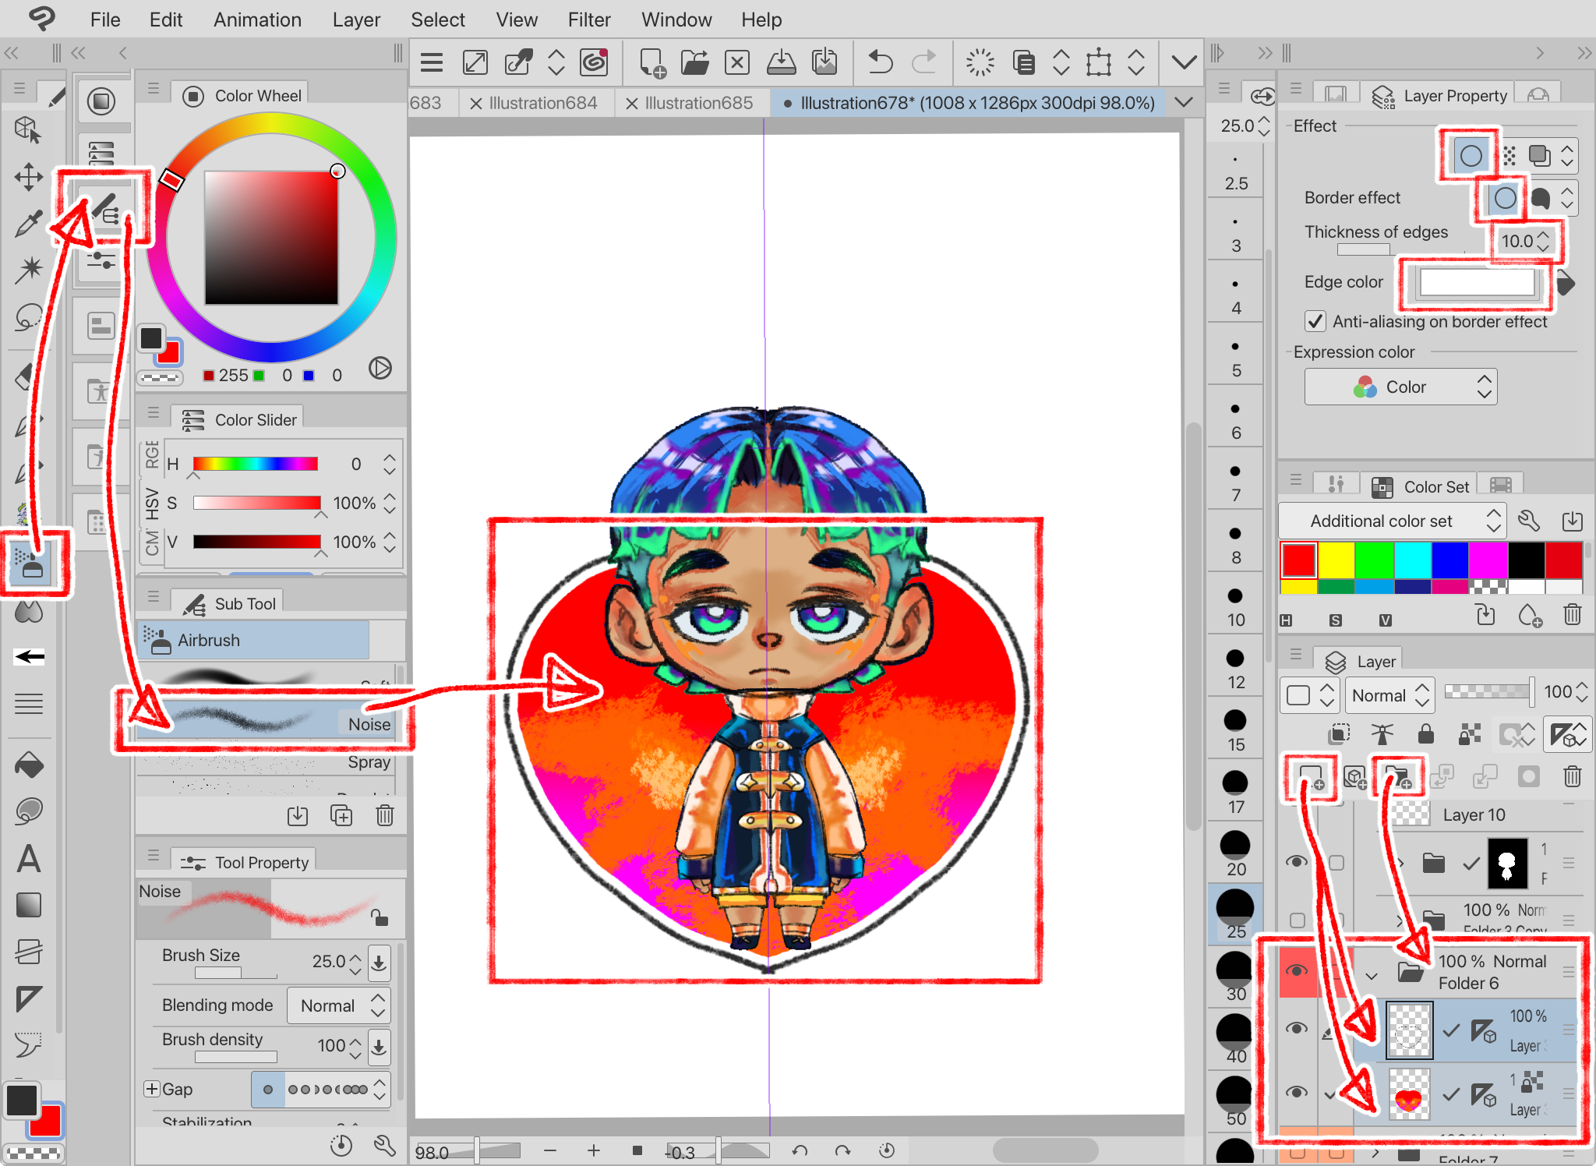Select the Eyedropper tool
This screenshot has width=1596, height=1166.
[x=28, y=224]
